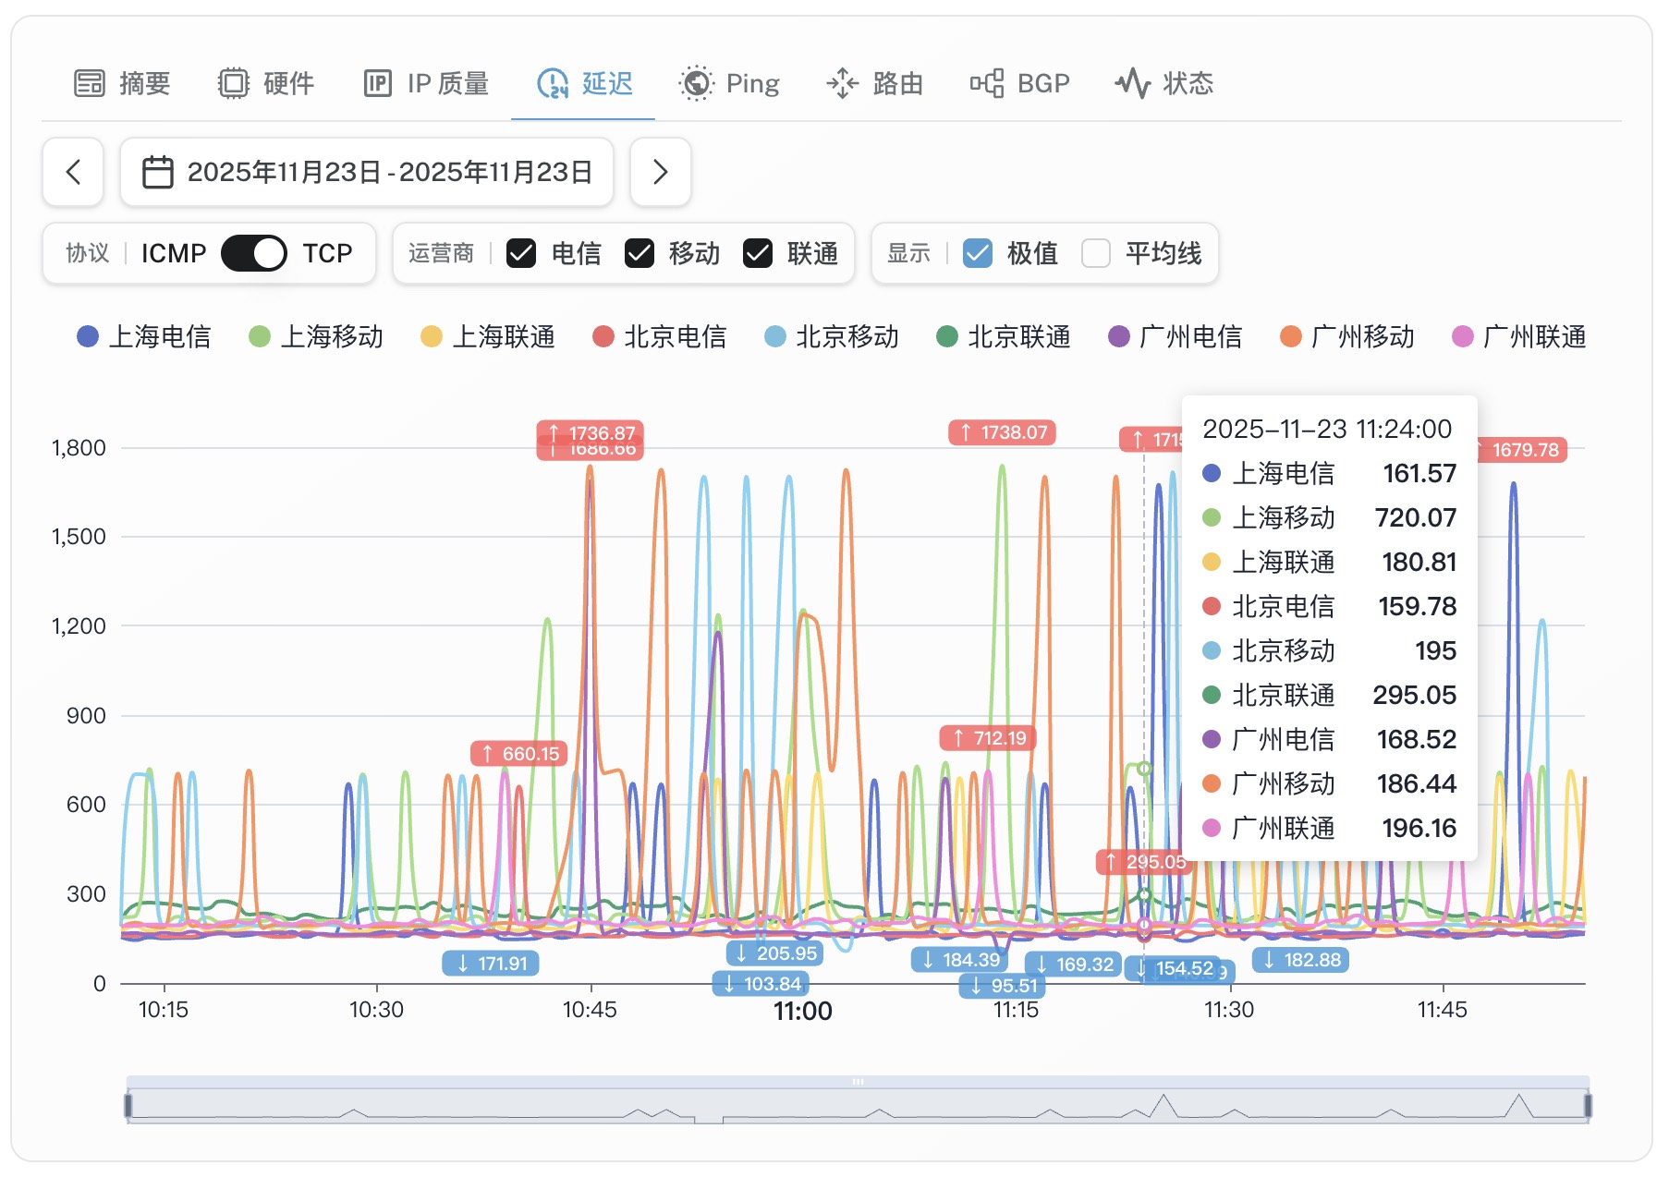Toggle the ICMP/TCP protocol switch
The height and width of the screenshot is (1177, 1669).
pyautogui.click(x=254, y=253)
